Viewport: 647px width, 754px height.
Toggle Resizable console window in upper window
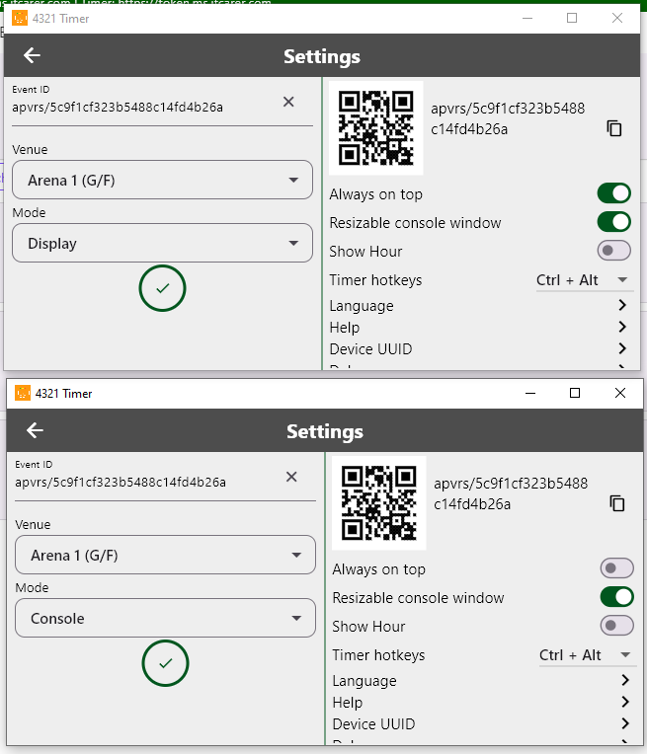(613, 222)
